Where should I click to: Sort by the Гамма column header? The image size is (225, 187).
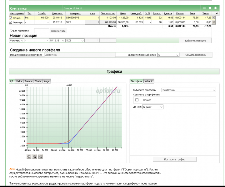pos(180,13)
